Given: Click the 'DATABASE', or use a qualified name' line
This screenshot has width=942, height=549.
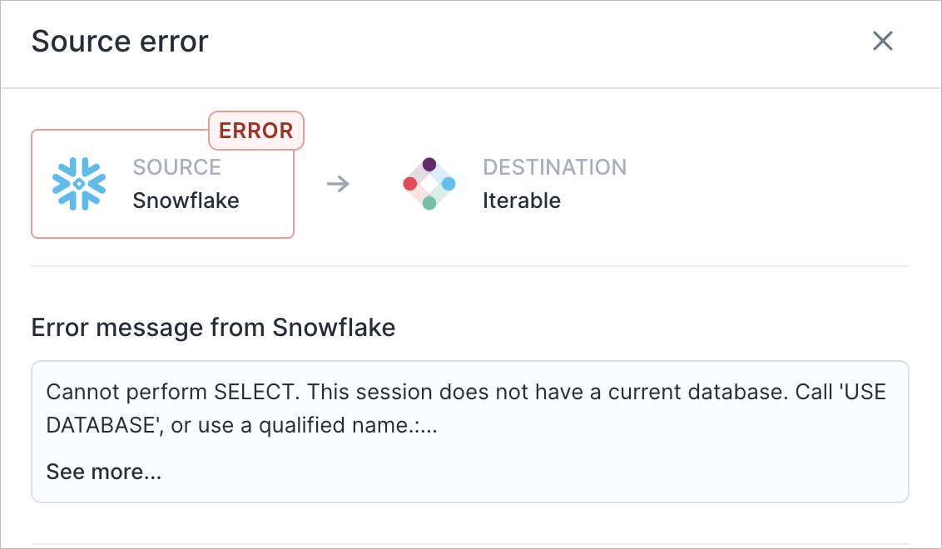Looking at the screenshot, I should (241, 425).
